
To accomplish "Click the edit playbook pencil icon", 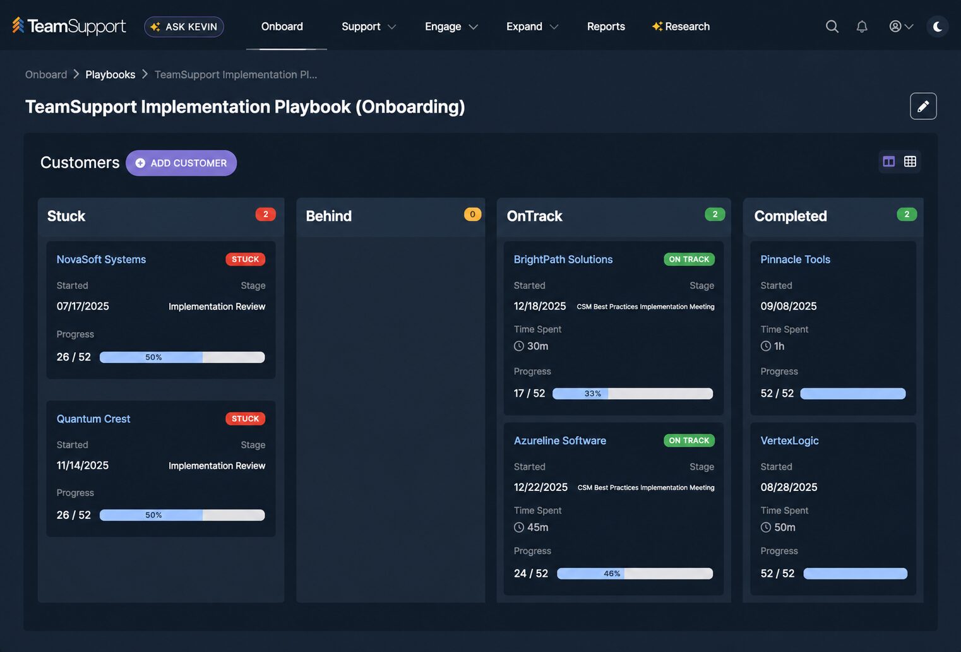I will tap(923, 106).
